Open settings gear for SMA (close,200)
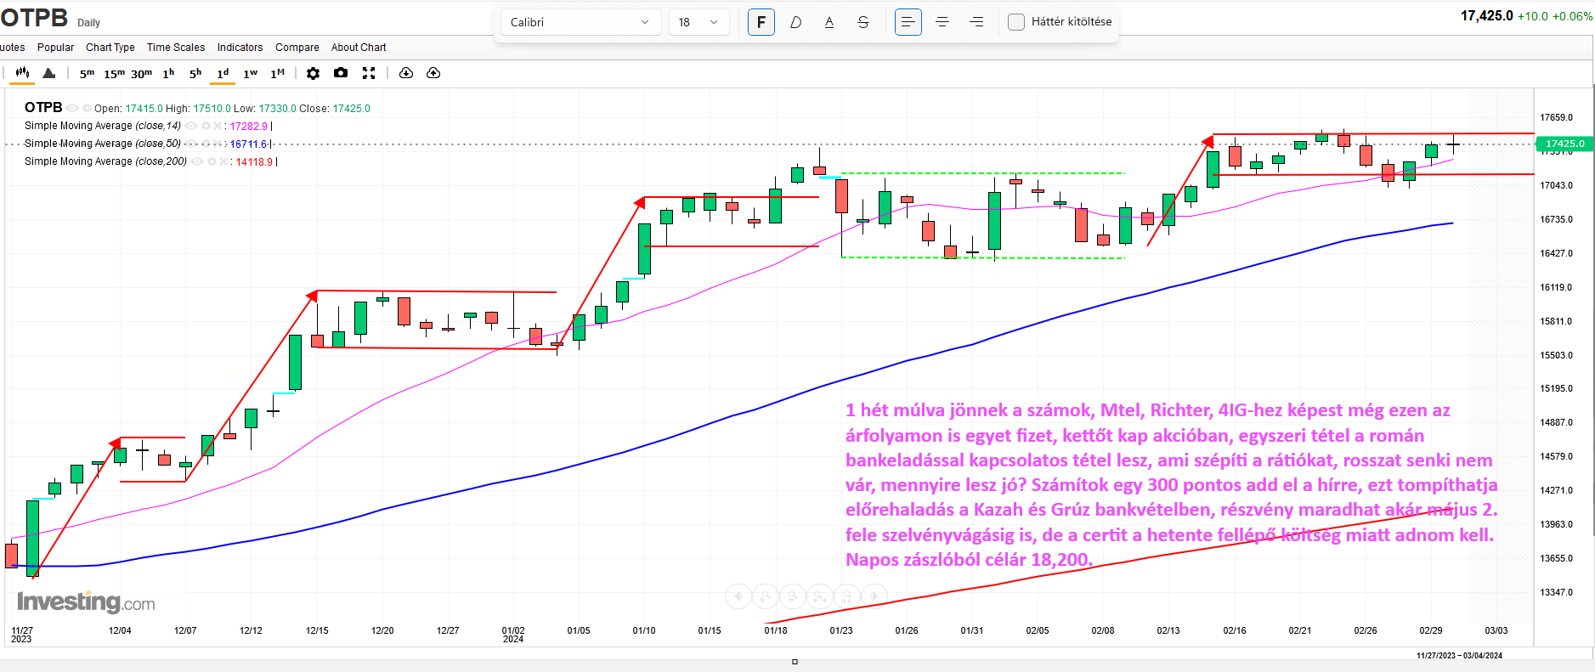Viewport: 1595px width, 672px height. click(212, 161)
